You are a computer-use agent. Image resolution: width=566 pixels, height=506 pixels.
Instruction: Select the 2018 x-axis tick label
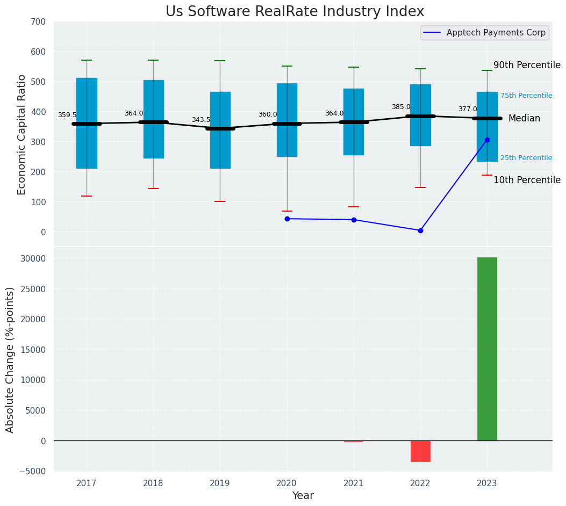(153, 483)
